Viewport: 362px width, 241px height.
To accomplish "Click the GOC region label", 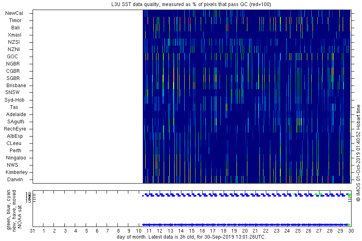I will 12,57.
